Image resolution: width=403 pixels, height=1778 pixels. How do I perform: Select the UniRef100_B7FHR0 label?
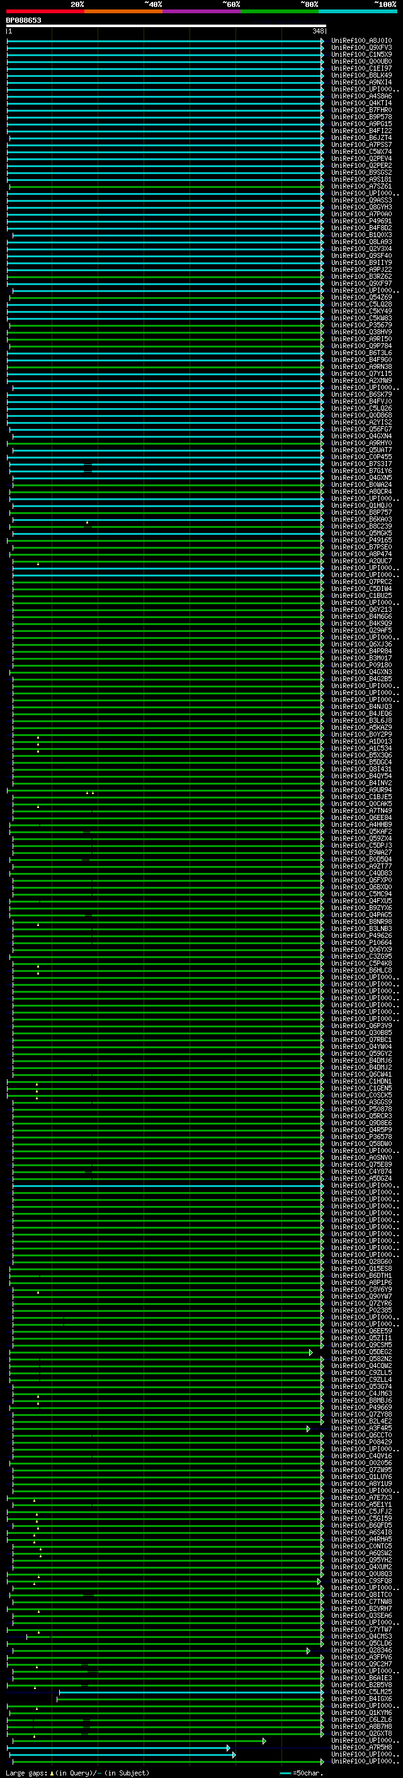361,110
